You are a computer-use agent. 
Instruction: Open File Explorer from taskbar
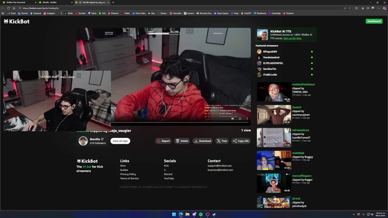[x=187, y=214]
